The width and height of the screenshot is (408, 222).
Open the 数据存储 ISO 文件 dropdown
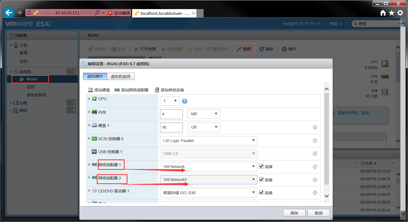point(209,193)
